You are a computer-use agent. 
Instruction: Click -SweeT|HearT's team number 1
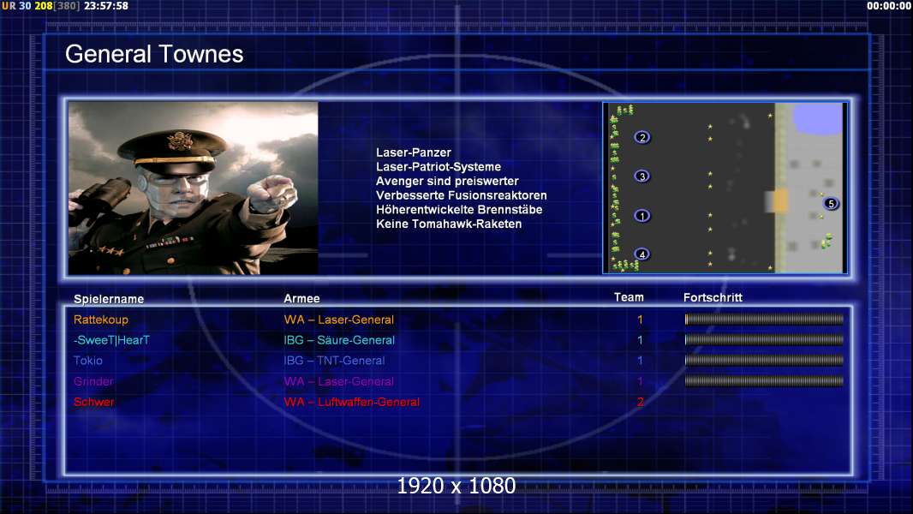coord(640,340)
